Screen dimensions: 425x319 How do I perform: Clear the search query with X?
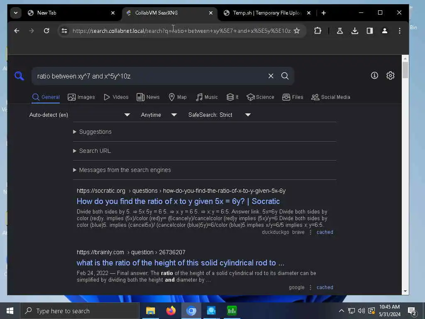pyautogui.click(x=271, y=76)
